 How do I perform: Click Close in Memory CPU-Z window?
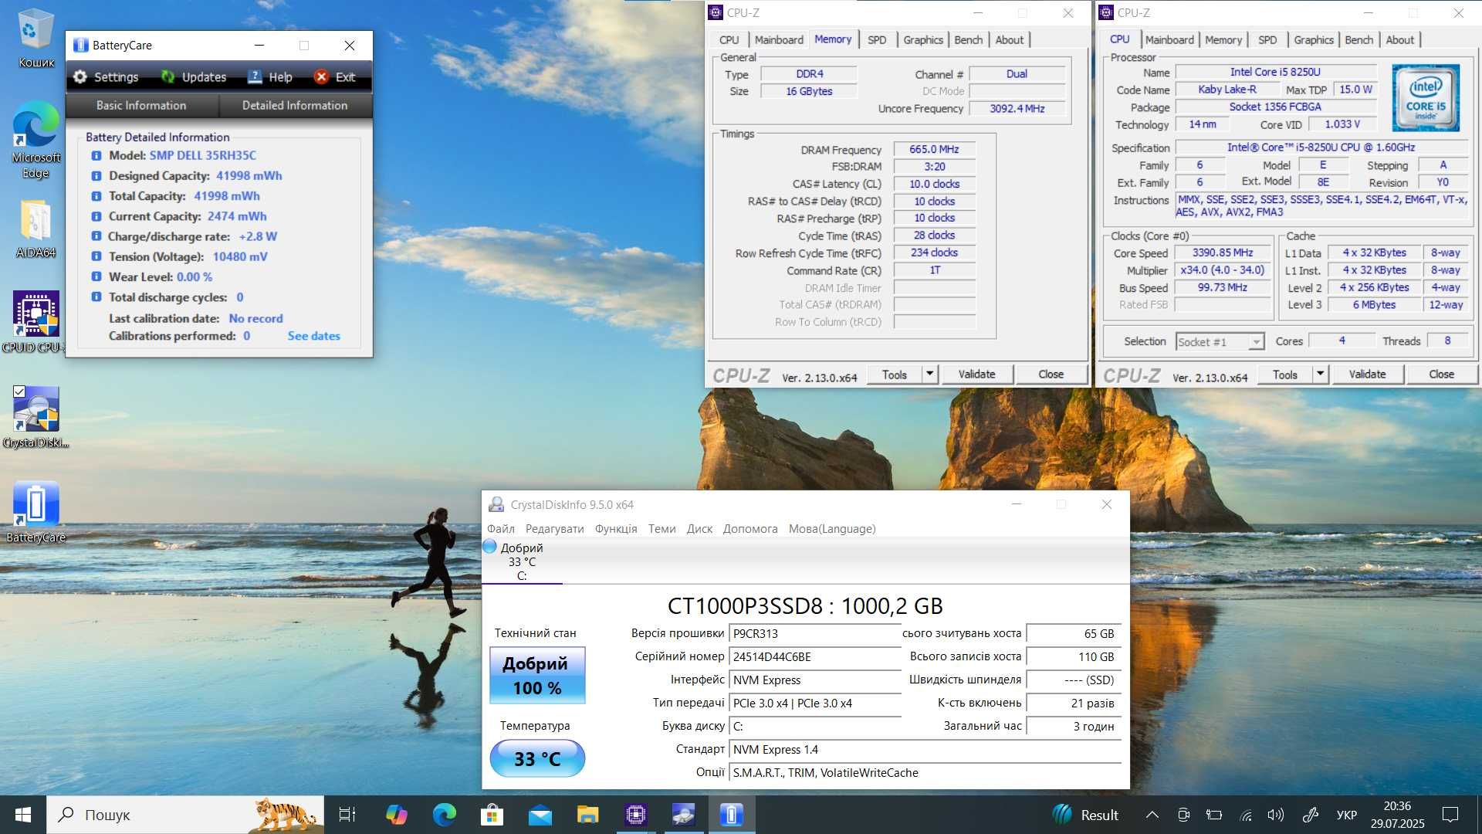[x=1051, y=374]
